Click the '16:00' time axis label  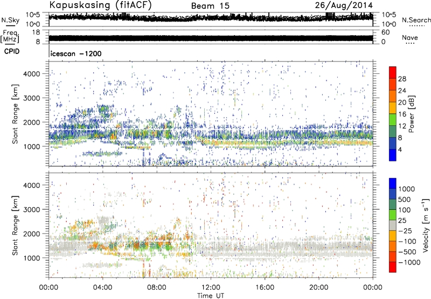(x=265, y=287)
